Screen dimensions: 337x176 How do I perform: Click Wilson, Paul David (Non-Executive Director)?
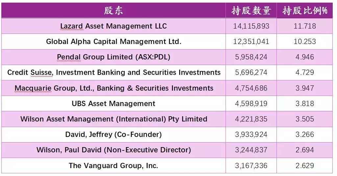click(113, 150)
